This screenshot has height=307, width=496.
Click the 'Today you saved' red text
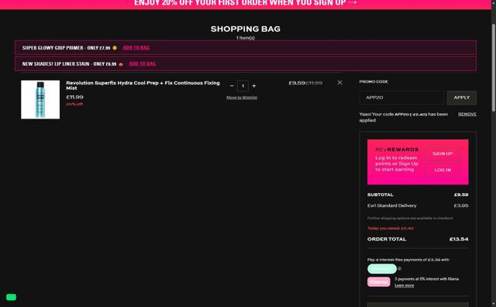[x=391, y=228]
